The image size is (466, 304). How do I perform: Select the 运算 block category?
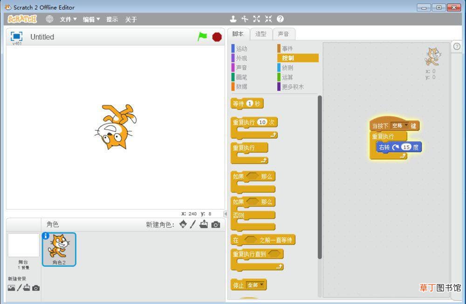click(x=286, y=77)
